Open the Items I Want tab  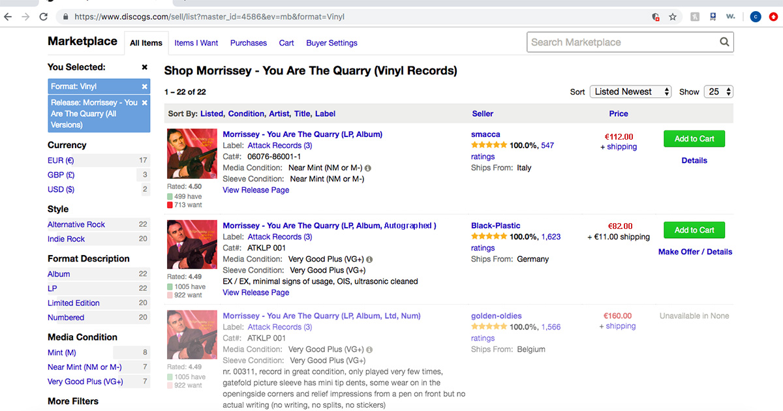196,43
